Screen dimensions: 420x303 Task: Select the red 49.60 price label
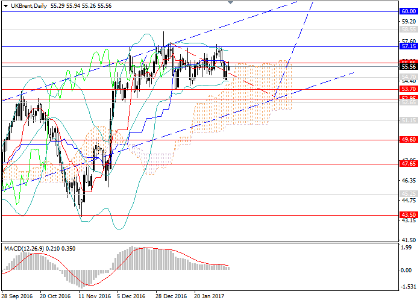click(409, 140)
